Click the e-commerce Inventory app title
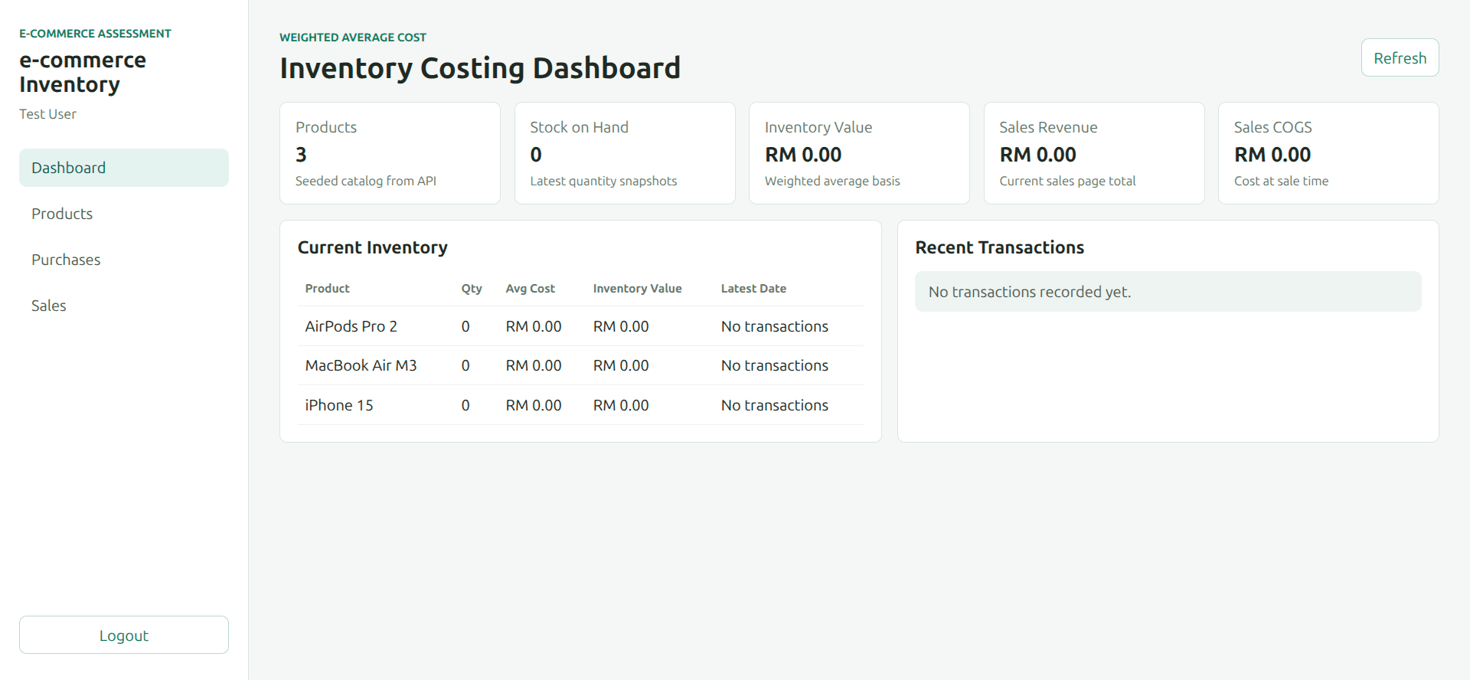Image resolution: width=1470 pixels, height=680 pixels. pyautogui.click(x=83, y=72)
